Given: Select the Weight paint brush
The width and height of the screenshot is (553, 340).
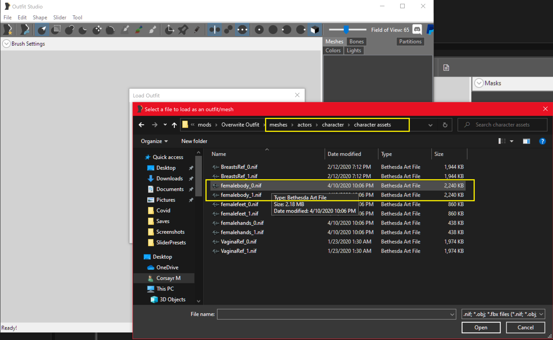Looking at the screenshot, I should point(125,30).
